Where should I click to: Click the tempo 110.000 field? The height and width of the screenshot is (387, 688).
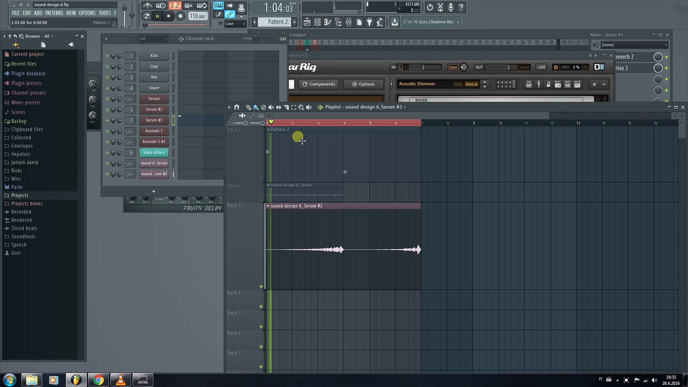(x=197, y=16)
